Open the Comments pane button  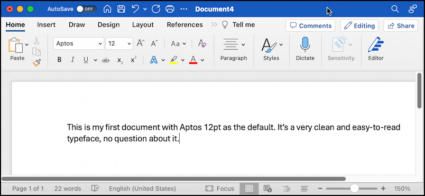310,26
